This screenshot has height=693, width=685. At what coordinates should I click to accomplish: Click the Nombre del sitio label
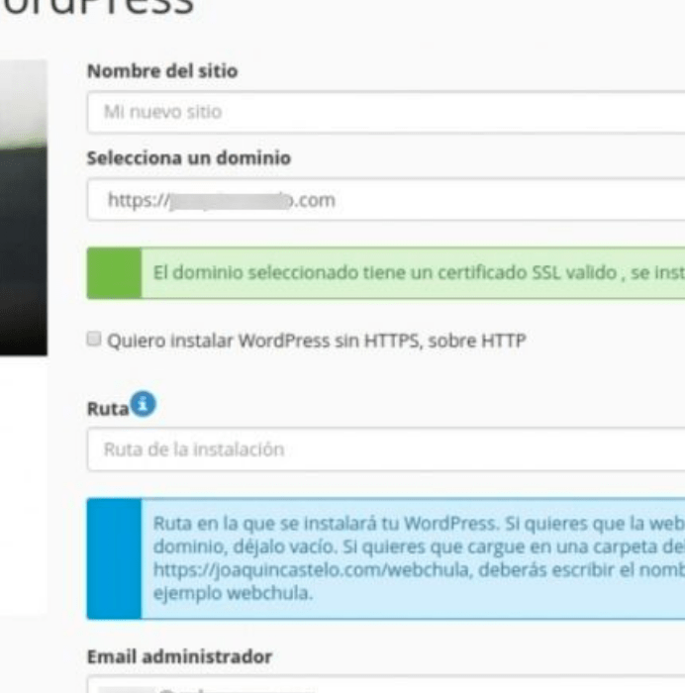tap(162, 71)
